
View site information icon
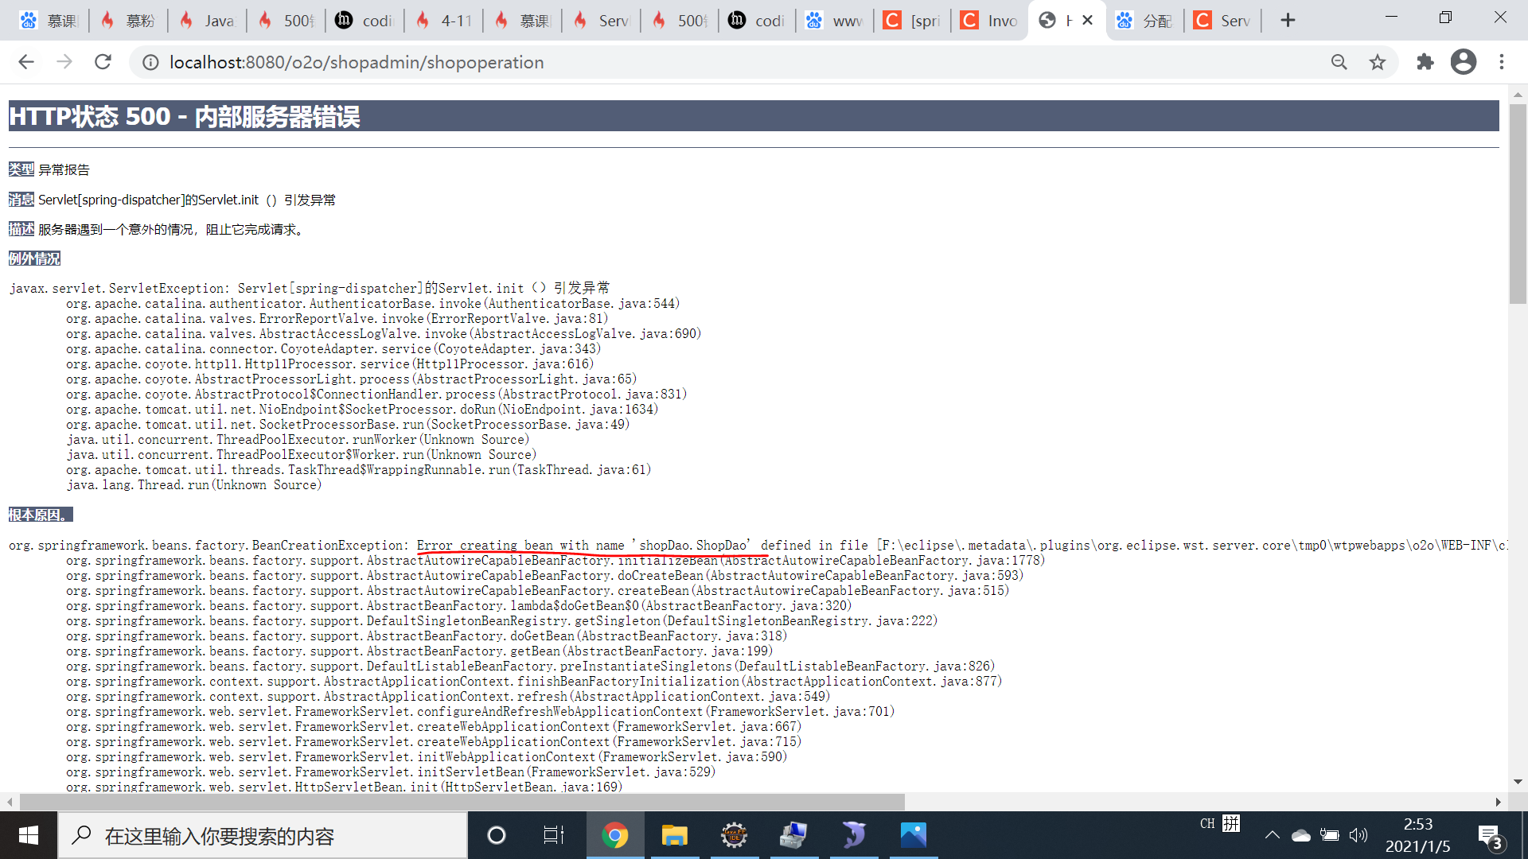150,62
